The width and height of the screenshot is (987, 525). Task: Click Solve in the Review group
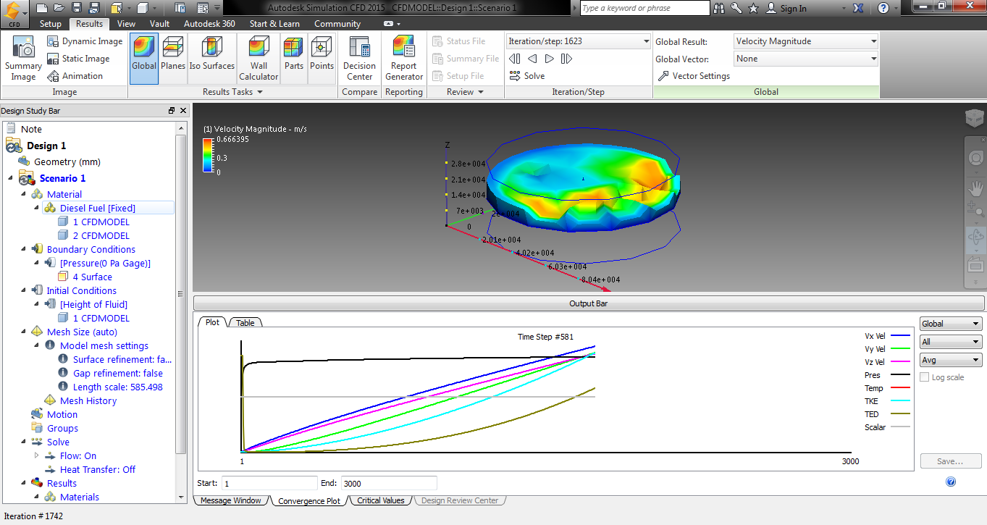coord(533,75)
